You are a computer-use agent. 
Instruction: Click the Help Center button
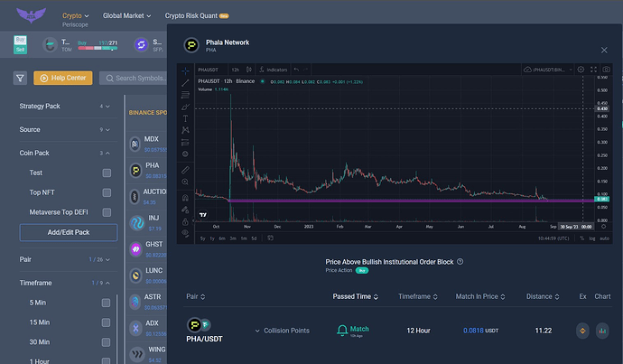click(63, 78)
